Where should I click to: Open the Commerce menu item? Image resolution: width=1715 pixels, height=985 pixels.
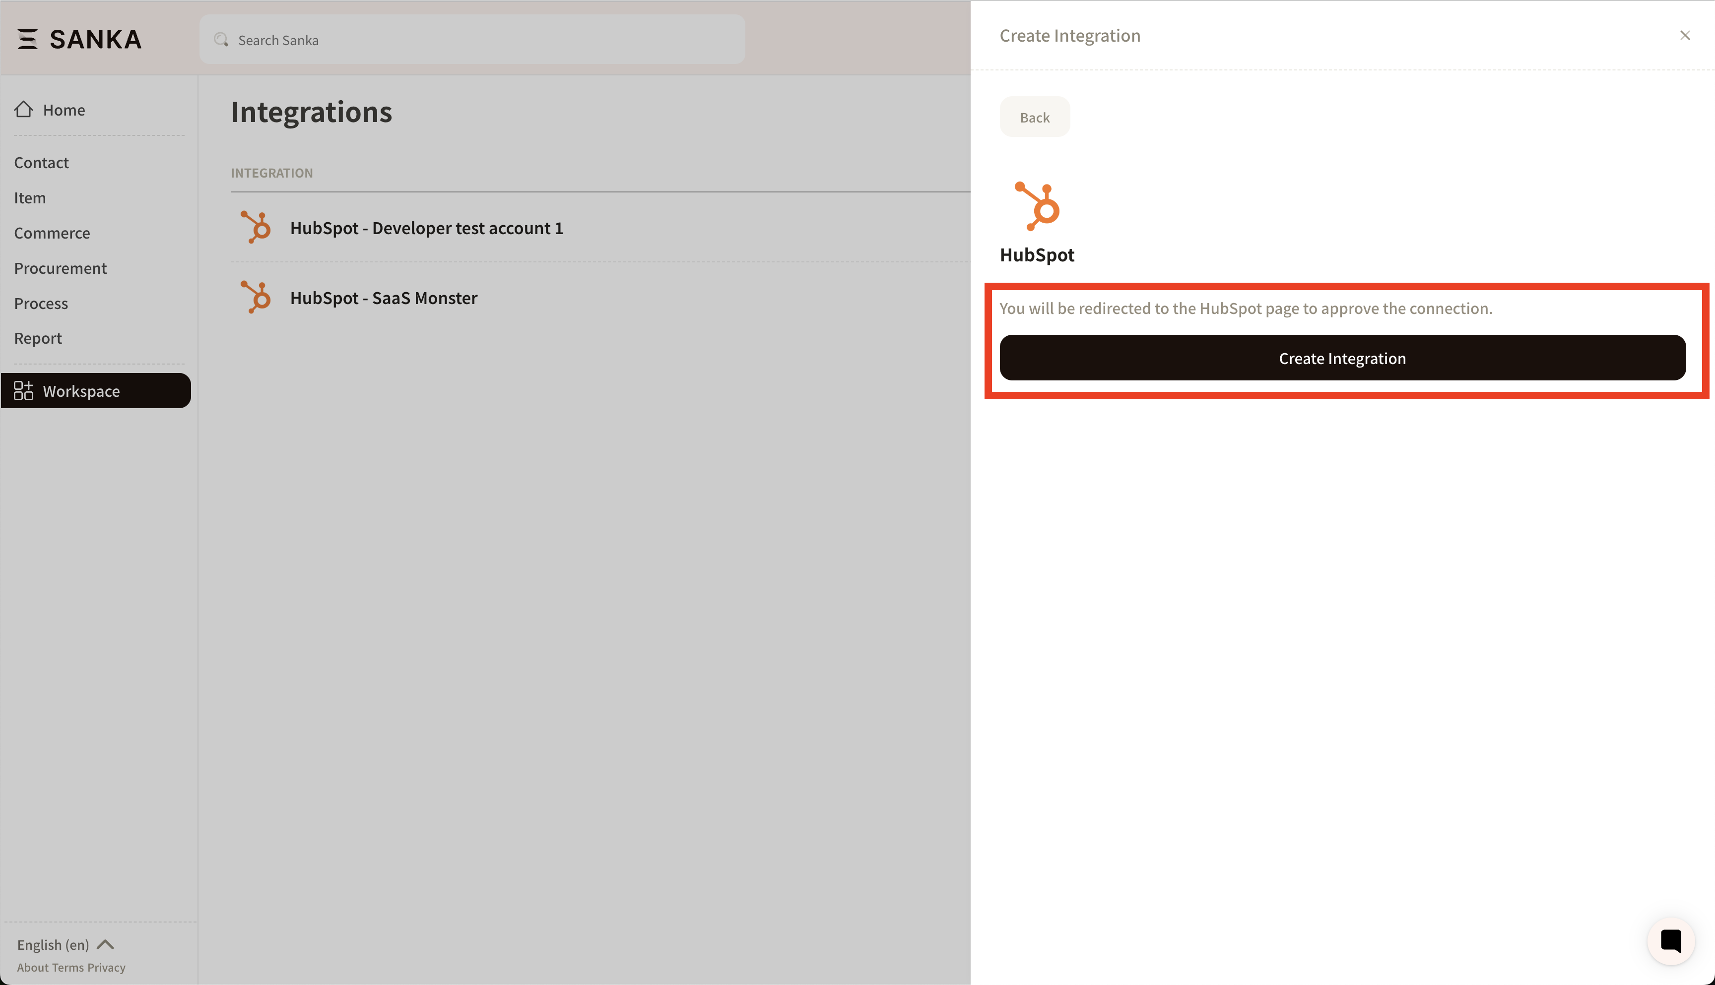52,234
